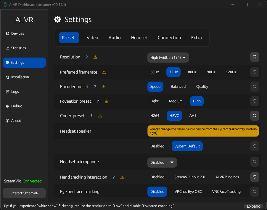The image size is (267, 210).
Task: Enable VRChat Eye OSC tracking
Action: [x=188, y=192]
